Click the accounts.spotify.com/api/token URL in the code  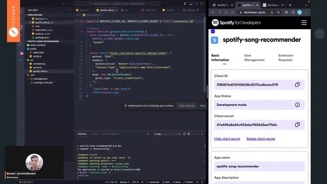pos(137,53)
